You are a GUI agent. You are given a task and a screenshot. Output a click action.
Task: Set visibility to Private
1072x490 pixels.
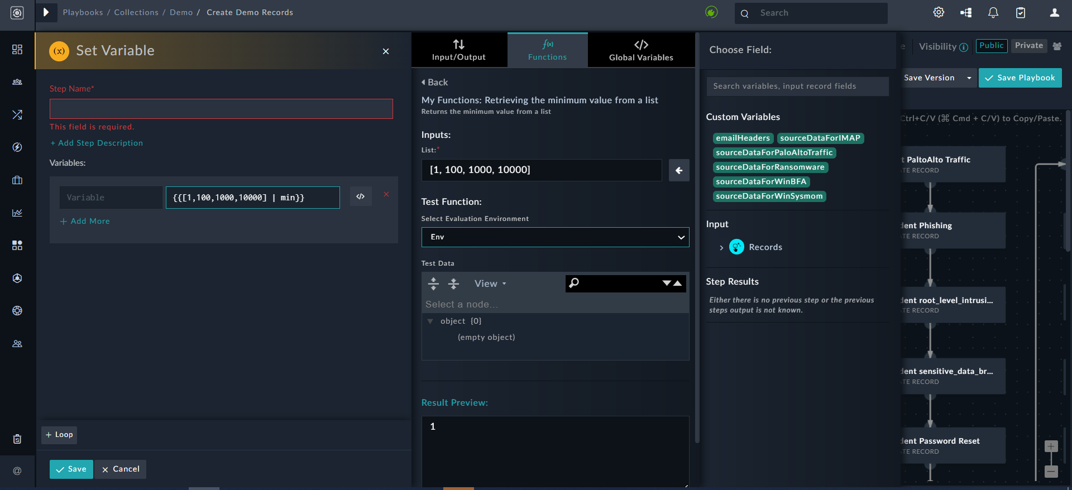[1028, 46]
